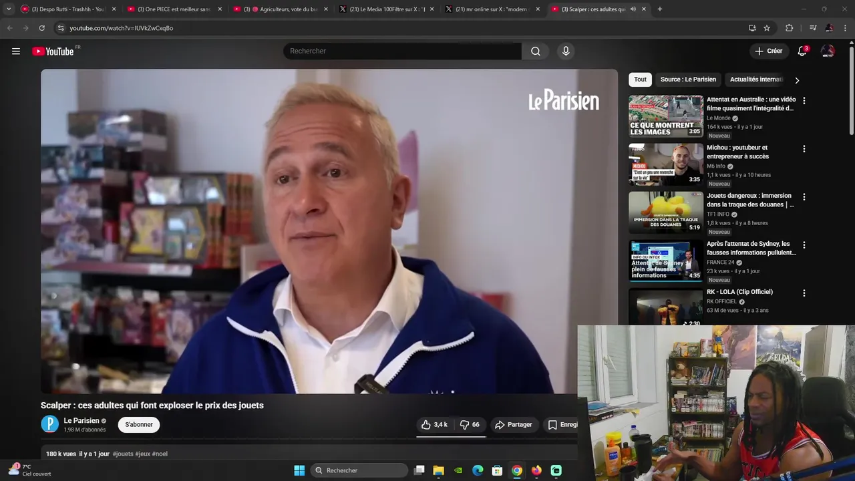This screenshot has width=855, height=481.
Task: Open the Le Parisien channel name link
Action: (81, 420)
